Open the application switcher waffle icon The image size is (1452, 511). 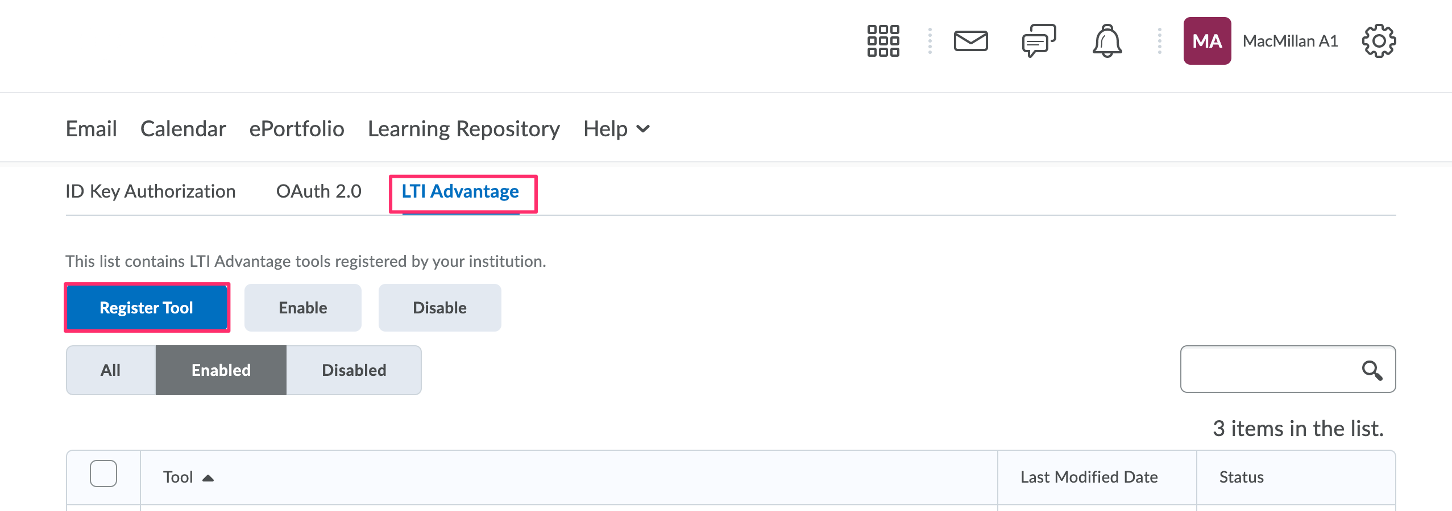(883, 40)
